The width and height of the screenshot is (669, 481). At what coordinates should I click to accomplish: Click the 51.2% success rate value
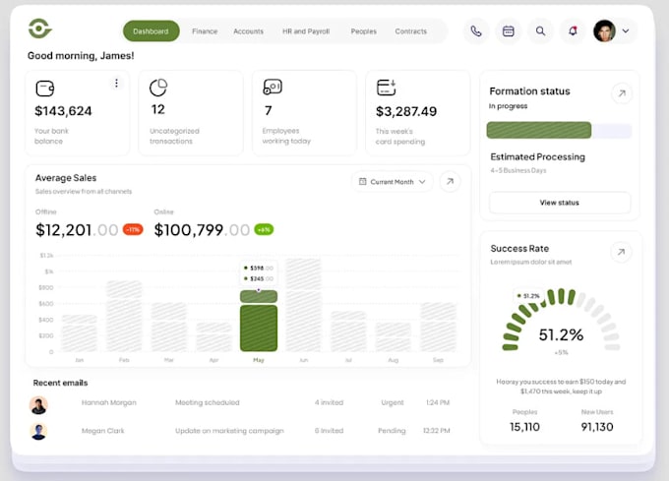coord(561,335)
